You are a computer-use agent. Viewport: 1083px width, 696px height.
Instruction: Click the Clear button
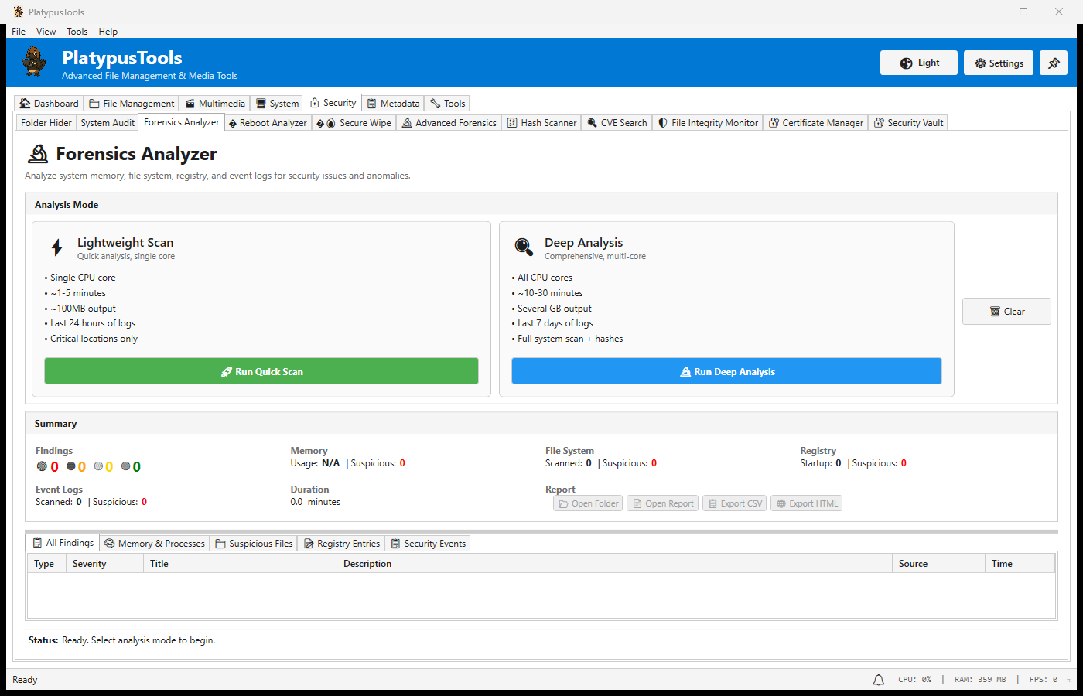(1006, 312)
